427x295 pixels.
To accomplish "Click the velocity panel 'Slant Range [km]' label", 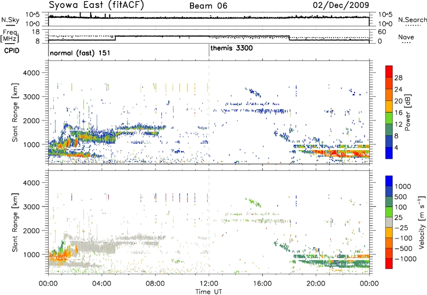I will pos(14,223).
